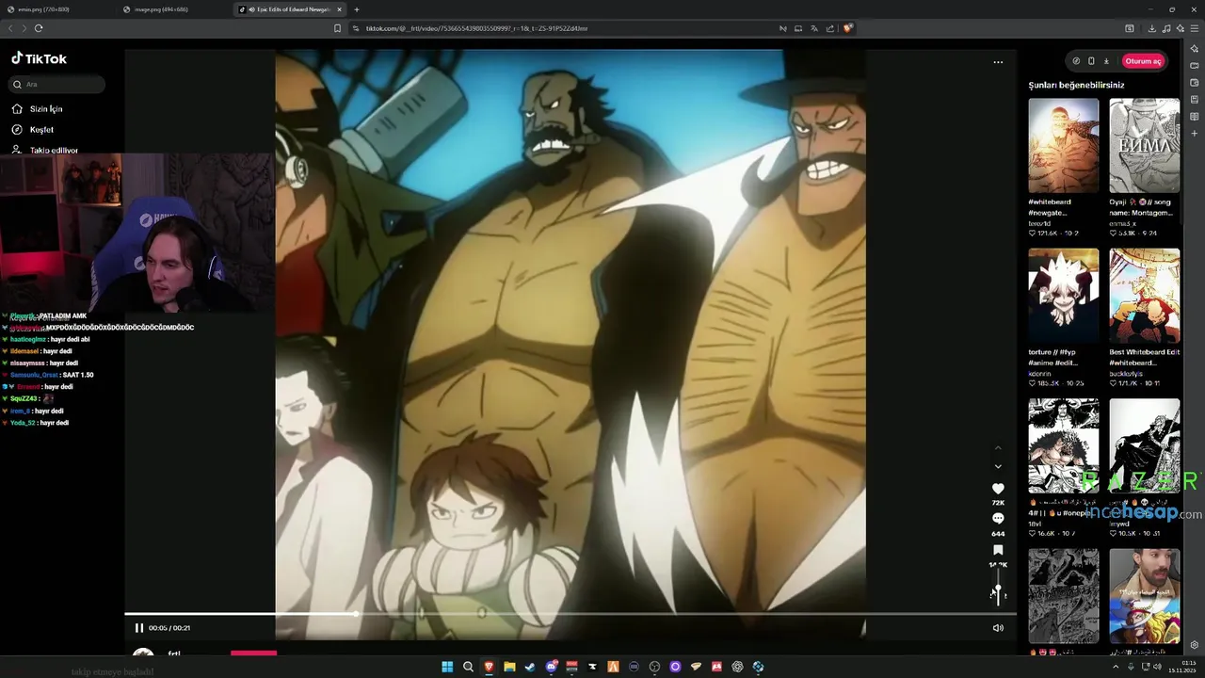Image resolution: width=1205 pixels, height=678 pixels.
Task: Reload the page
Action: click(39, 28)
